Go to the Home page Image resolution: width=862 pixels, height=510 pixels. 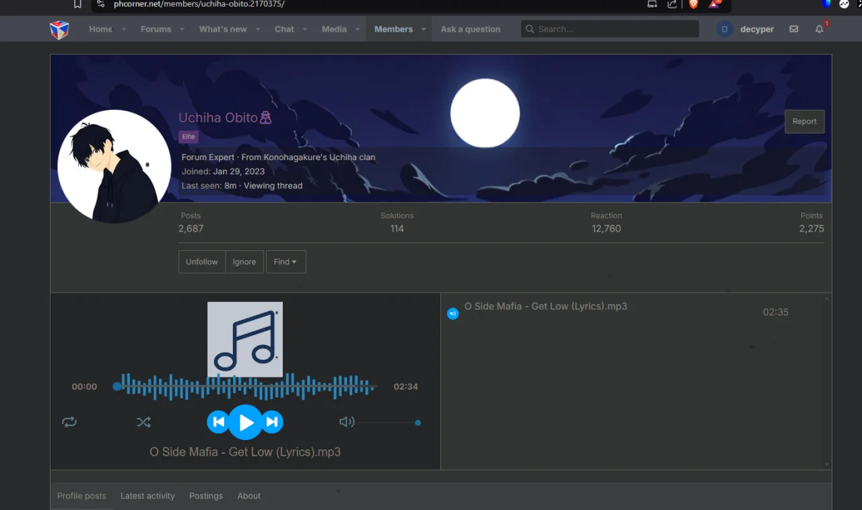click(100, 30)
